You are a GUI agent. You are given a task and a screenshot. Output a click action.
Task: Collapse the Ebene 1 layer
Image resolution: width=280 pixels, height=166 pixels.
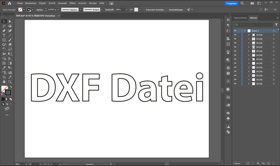pos(245,31)
